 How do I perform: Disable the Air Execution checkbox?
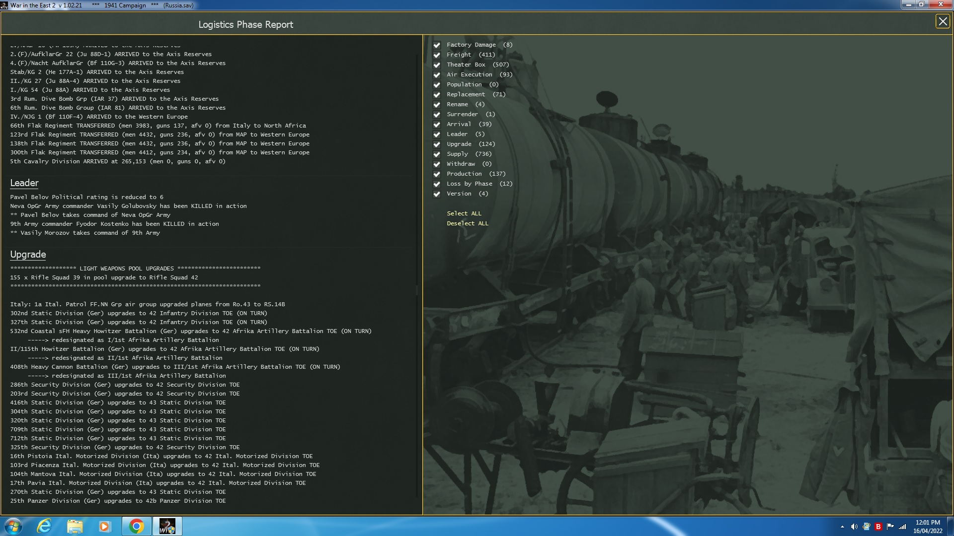pyautogui.click(x=437, y=75)
